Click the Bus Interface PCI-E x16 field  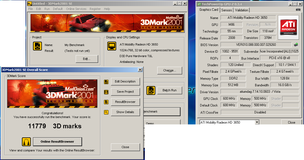pyautogui.click(x=280, y=58)
